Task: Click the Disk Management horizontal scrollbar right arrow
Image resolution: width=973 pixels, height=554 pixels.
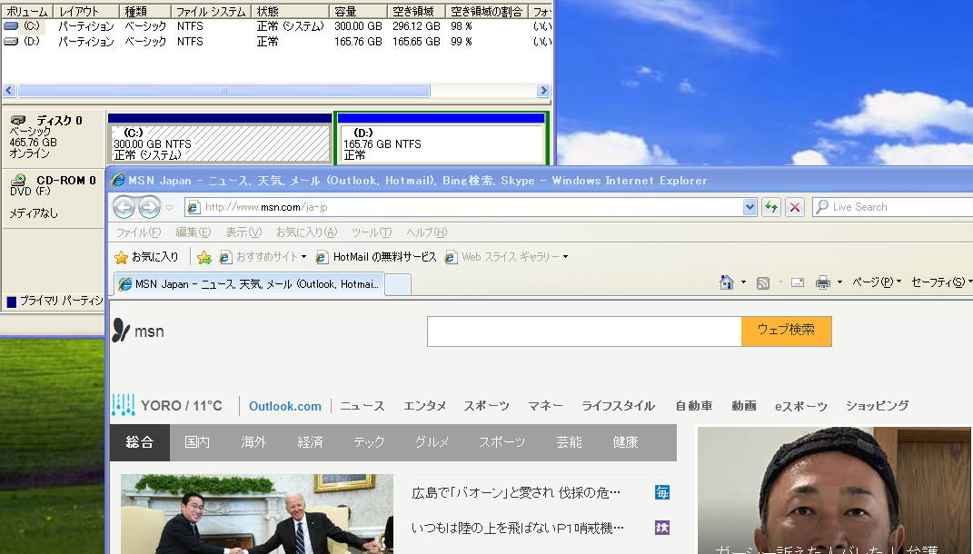Action: pos(543,91)
